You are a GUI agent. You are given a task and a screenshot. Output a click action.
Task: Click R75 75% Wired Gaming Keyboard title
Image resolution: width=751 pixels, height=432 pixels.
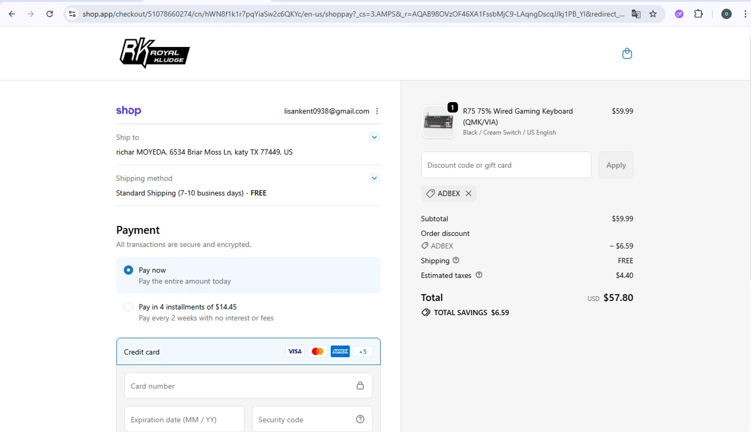point(518,116)
